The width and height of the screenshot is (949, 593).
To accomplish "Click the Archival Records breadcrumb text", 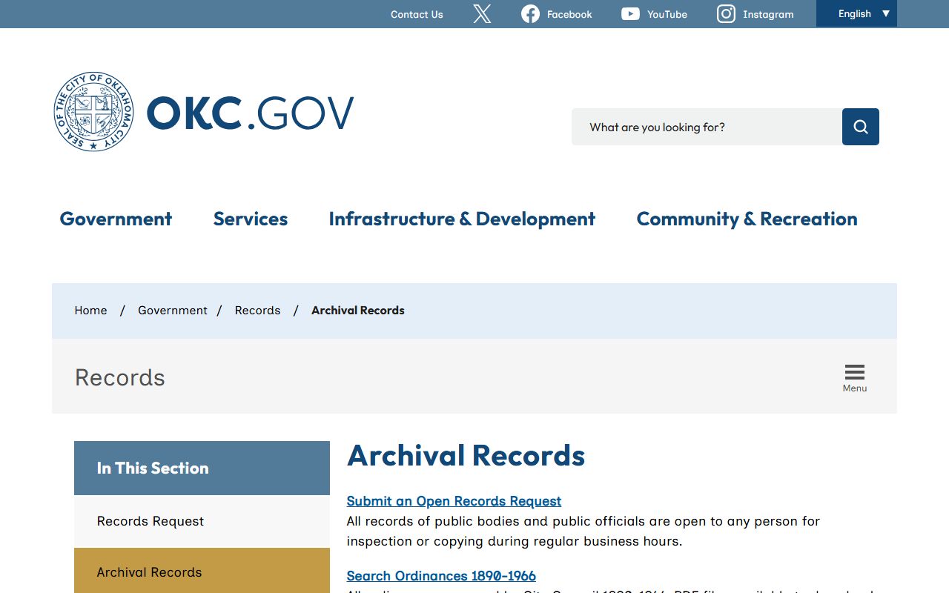I will point(358,311).
